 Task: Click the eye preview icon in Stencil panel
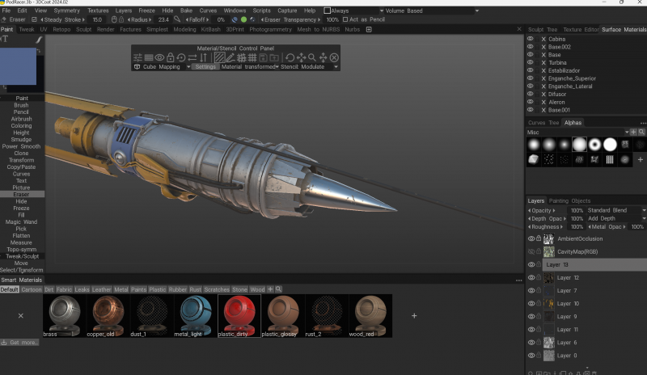coord(159,57)
